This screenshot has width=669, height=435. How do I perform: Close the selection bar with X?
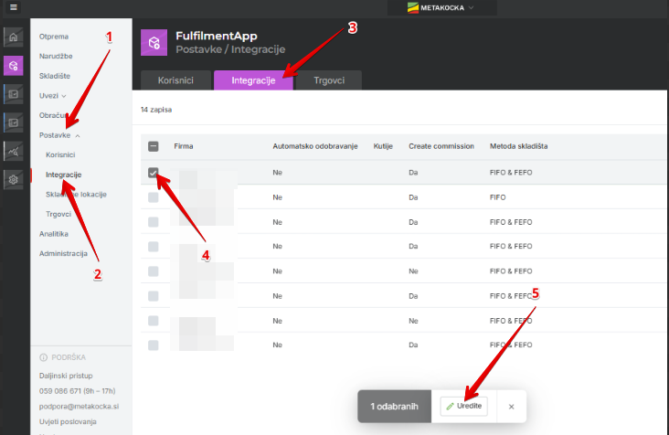[511, 407]
